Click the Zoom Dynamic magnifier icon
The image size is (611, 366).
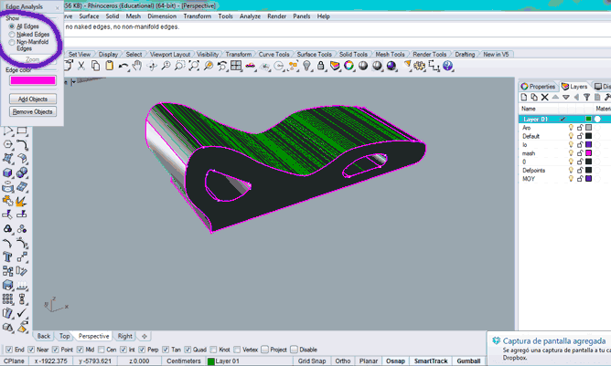coord(166,66)
